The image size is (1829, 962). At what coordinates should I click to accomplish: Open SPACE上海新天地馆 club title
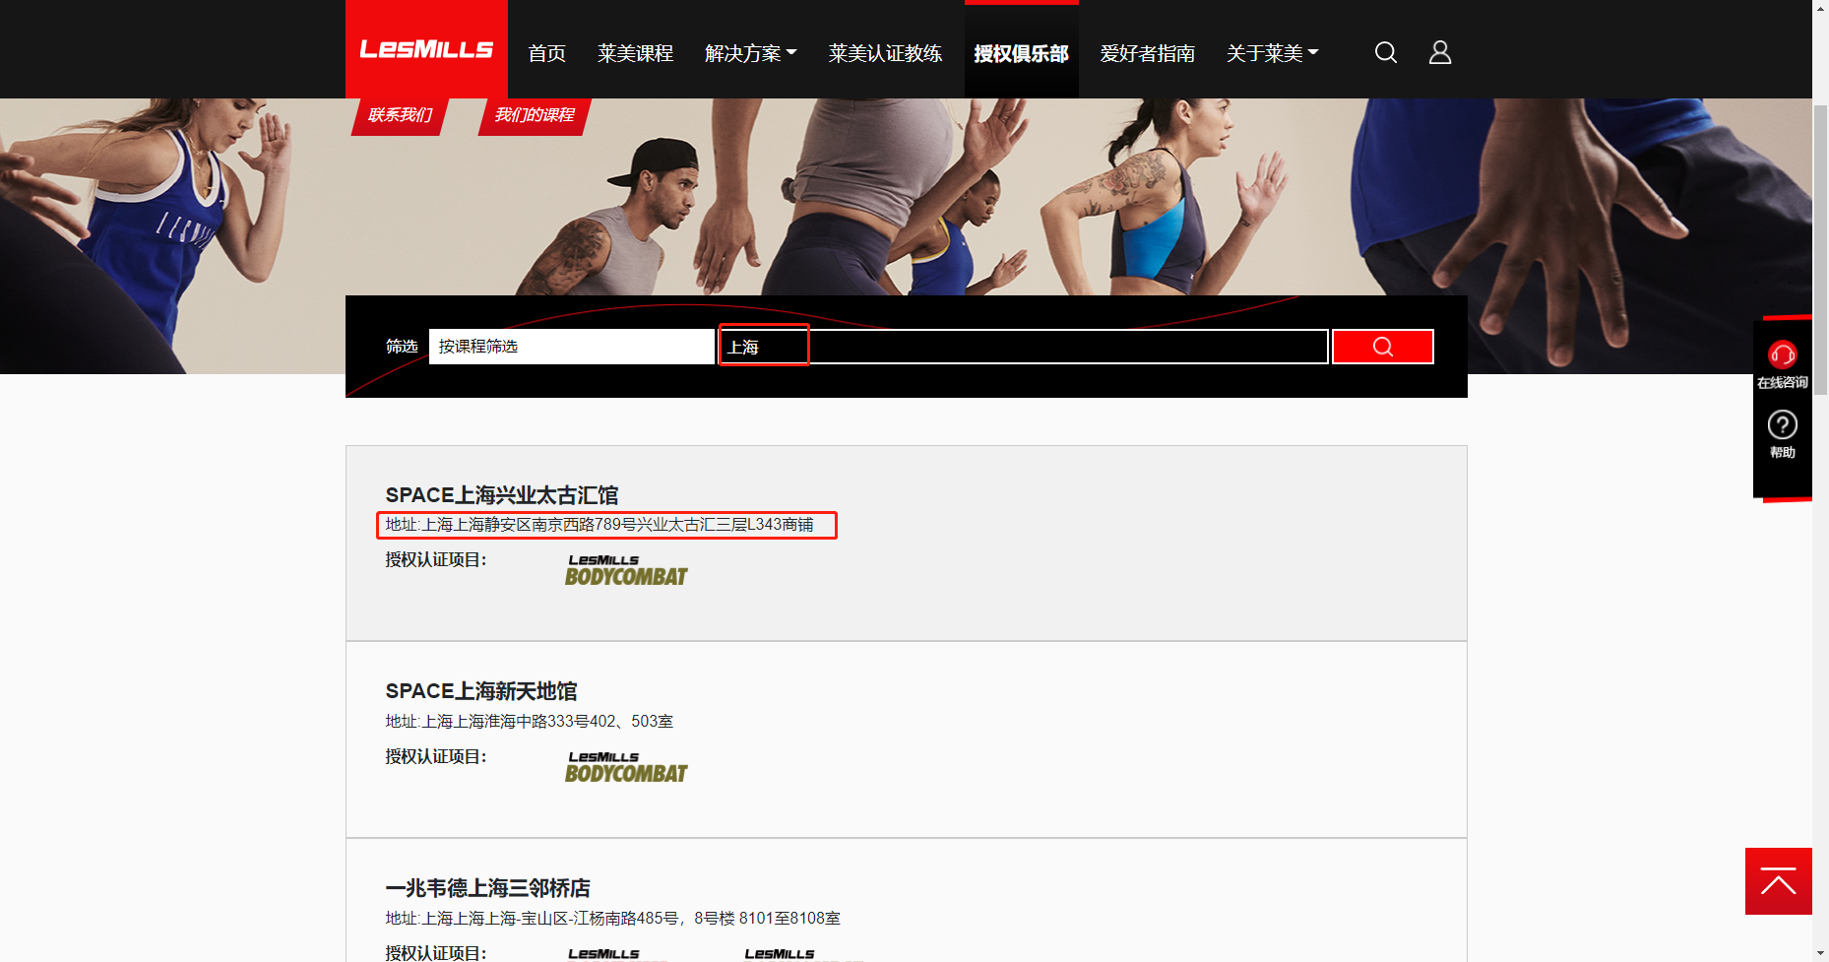tap(481, 691)
